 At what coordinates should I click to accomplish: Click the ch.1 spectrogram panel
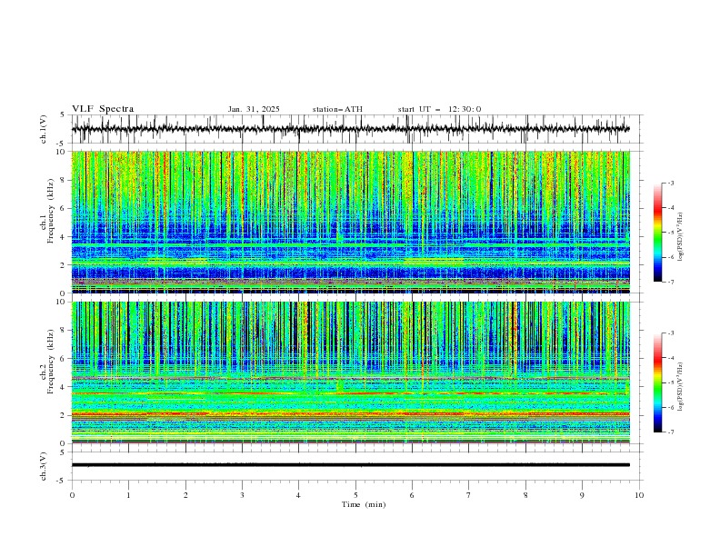350,222
